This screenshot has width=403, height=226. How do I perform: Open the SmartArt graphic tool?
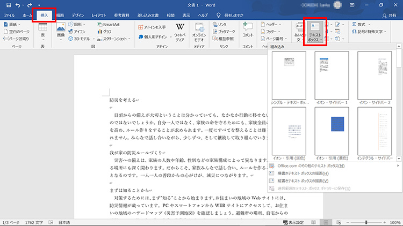coord(107,25)
